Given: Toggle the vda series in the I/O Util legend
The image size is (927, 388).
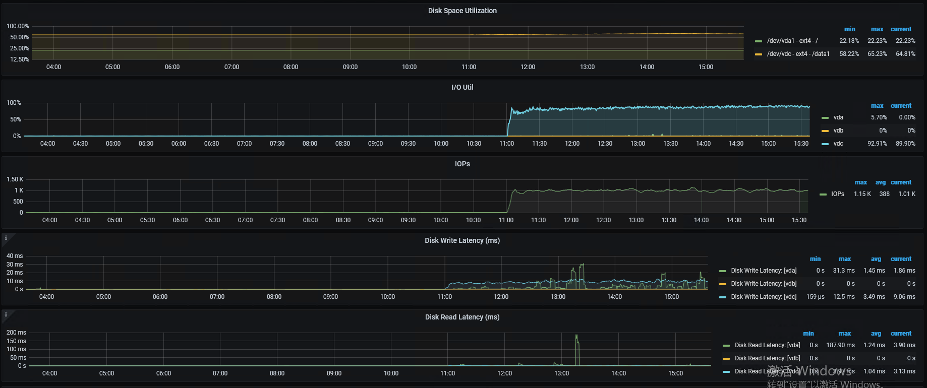Looking at the screenshot, I should [838, 117].
